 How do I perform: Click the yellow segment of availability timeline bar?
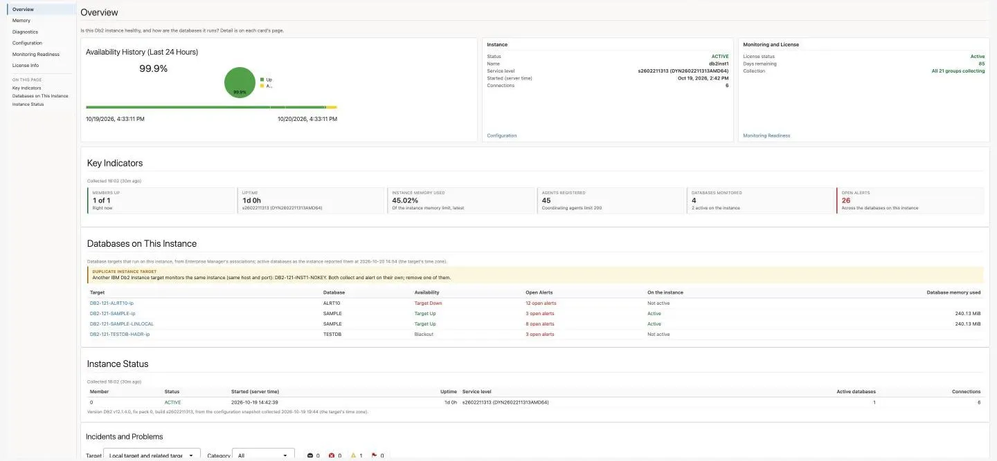pyautogui.click(x=332, y=107)
